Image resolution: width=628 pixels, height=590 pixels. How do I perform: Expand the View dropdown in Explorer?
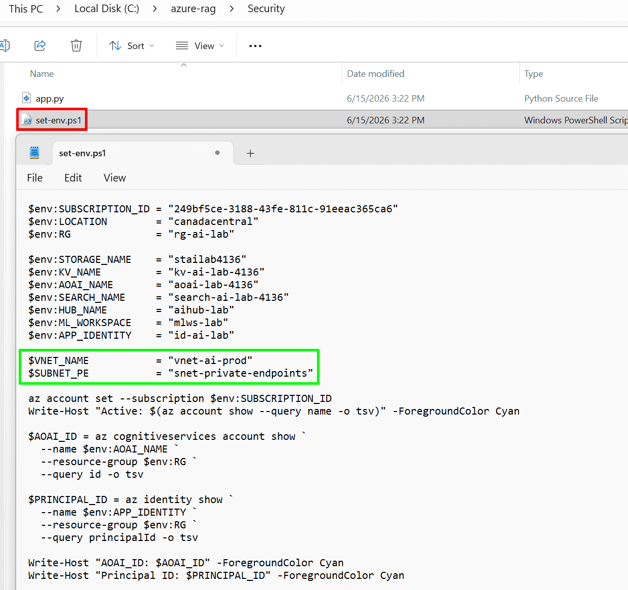coord(200,46)
